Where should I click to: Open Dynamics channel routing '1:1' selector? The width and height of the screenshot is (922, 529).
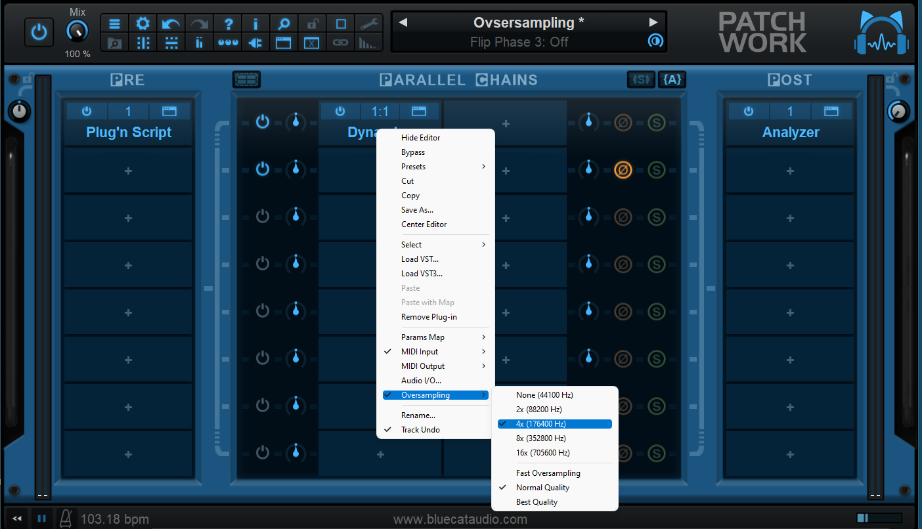[380, 112]
